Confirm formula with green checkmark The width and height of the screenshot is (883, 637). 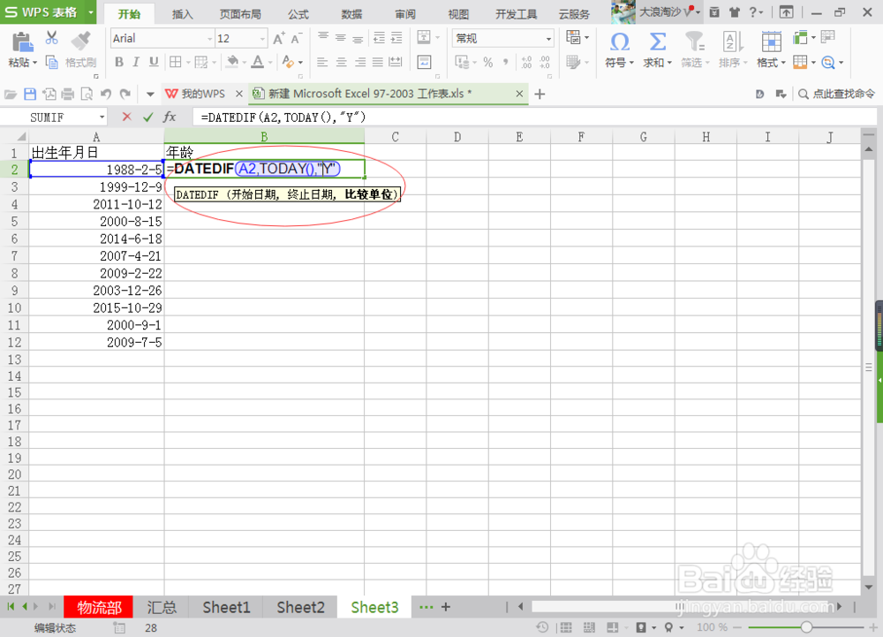click(x=148, y=118)
